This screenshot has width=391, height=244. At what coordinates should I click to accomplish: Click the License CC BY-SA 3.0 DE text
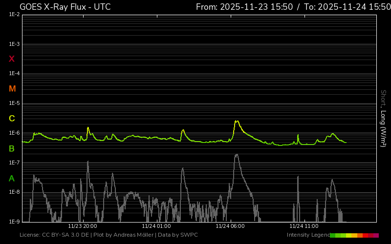[x=55, y=235]
